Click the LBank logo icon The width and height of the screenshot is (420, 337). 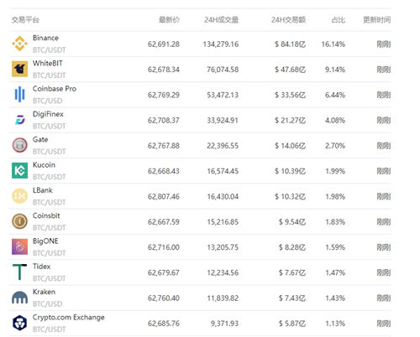[x=19, y=196]
